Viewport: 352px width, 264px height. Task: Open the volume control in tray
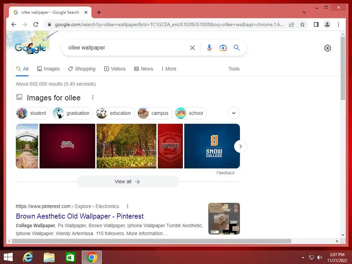point(319,257)
